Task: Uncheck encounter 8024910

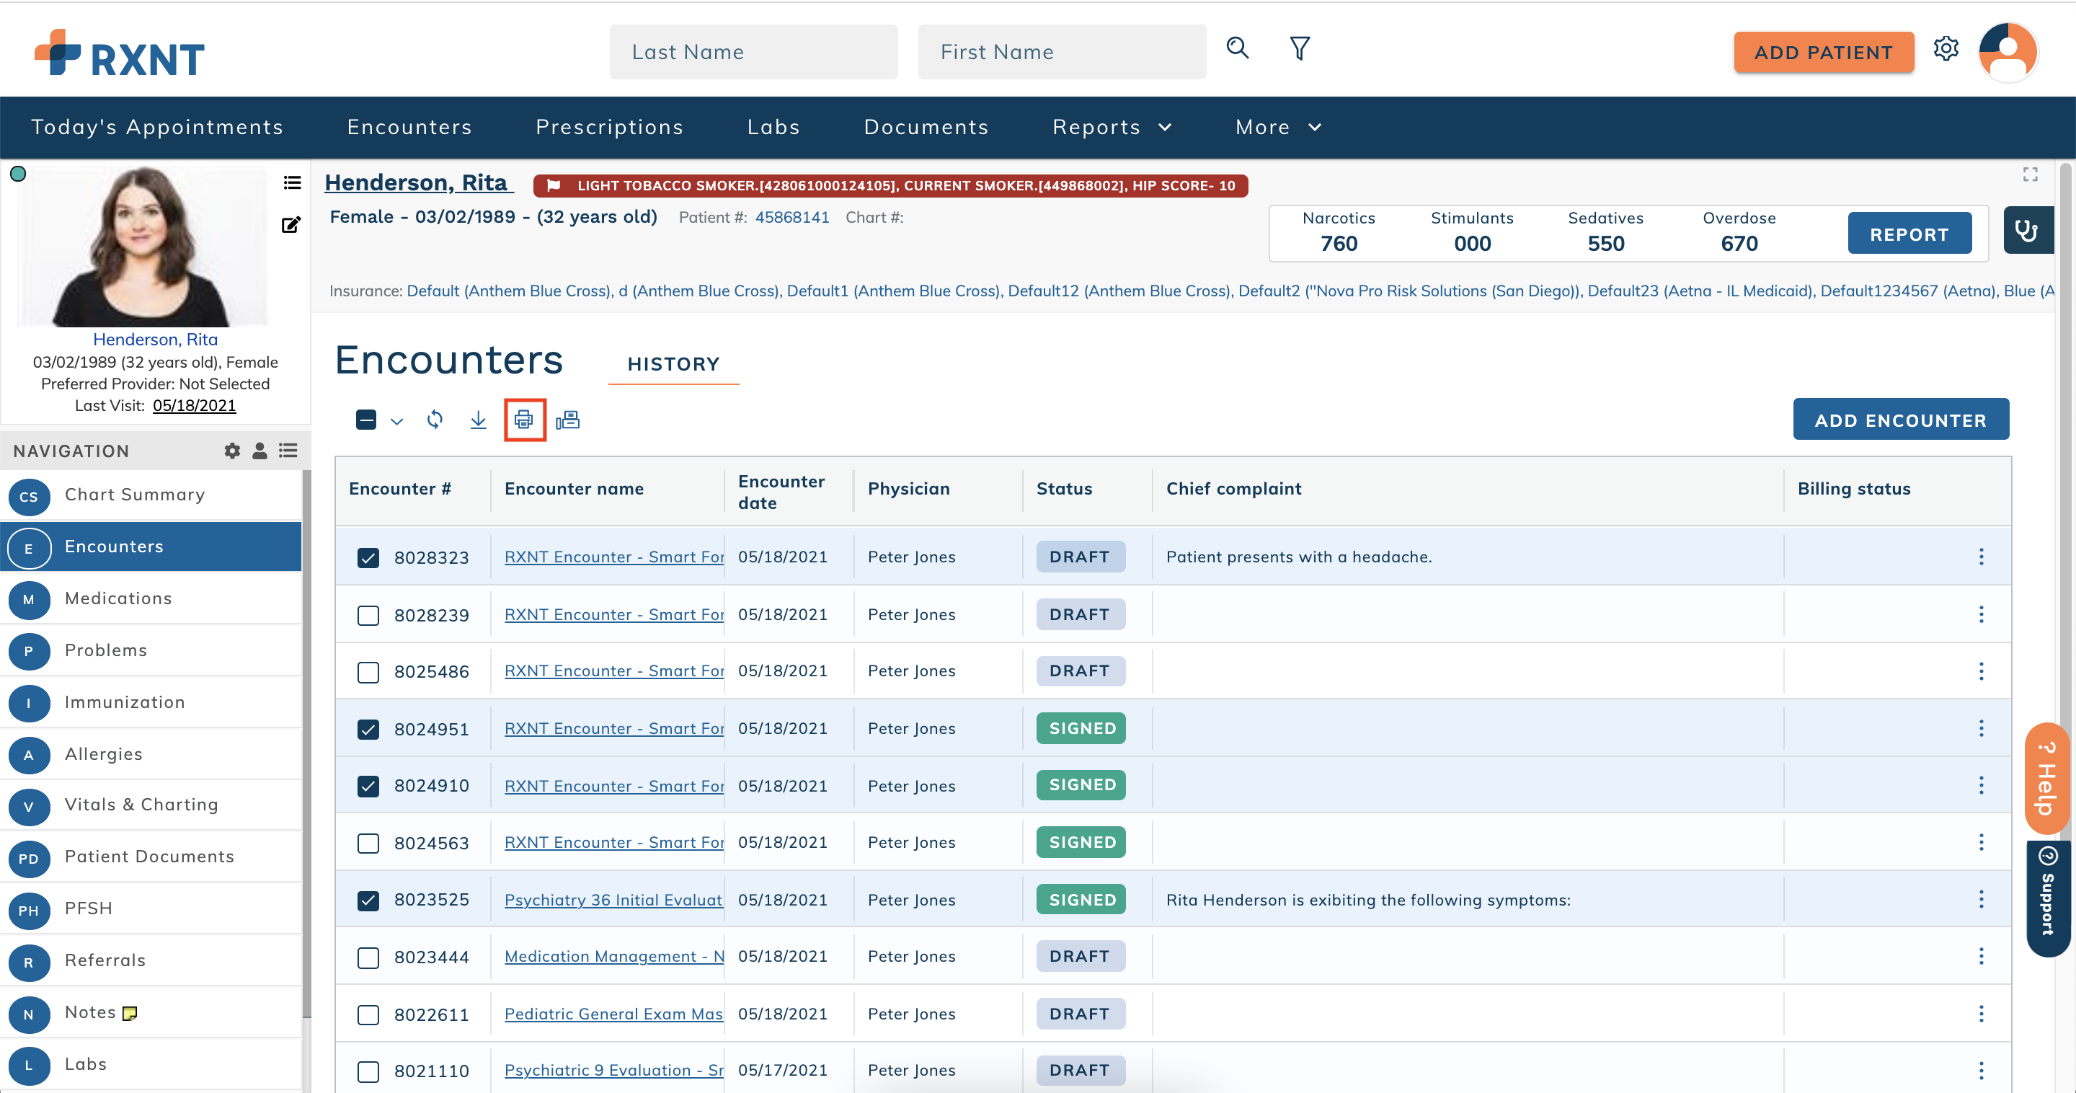Action: [368, 786]
